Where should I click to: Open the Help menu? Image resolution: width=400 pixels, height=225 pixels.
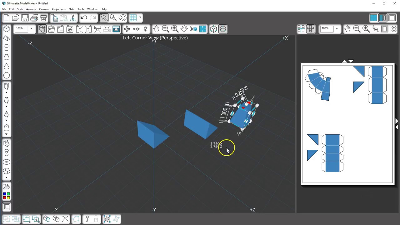click(103, 9)
